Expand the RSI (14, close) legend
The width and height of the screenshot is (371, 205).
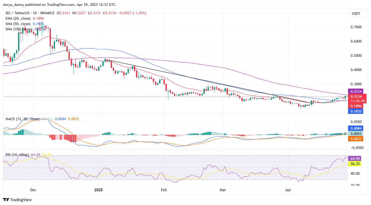point(17,155)
